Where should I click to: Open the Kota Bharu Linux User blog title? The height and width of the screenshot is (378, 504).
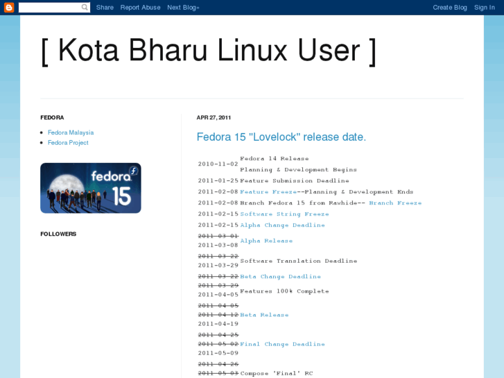209,51
